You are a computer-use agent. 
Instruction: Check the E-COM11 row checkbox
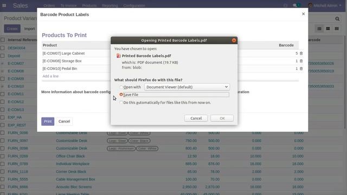[x=2, y=94]
